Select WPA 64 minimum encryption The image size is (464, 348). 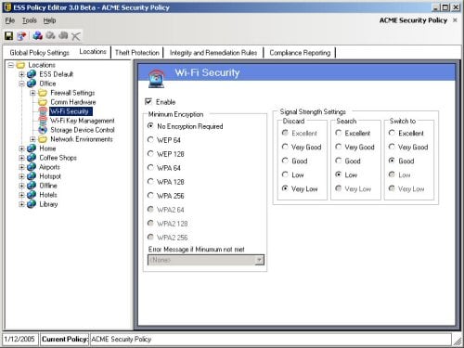coord(150,168)
